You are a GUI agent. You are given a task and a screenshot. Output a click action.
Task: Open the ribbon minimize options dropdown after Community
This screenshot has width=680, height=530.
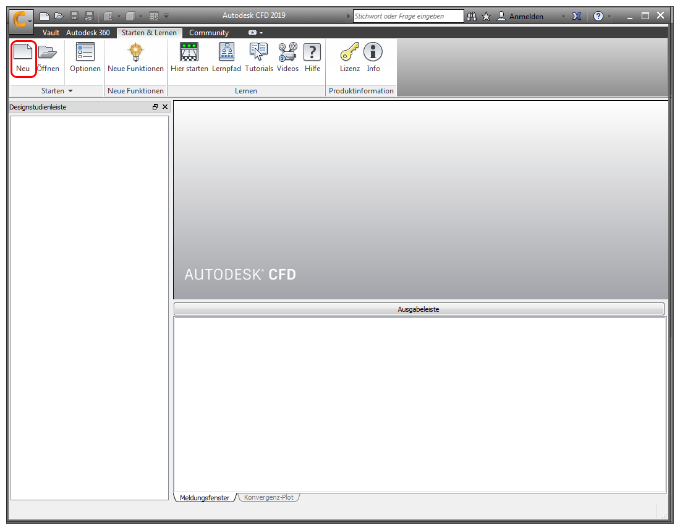[x=261, y=33]
